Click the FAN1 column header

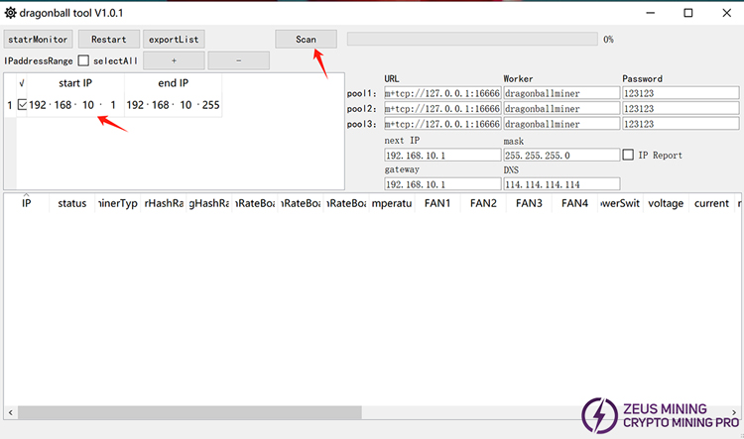(436, 203)
